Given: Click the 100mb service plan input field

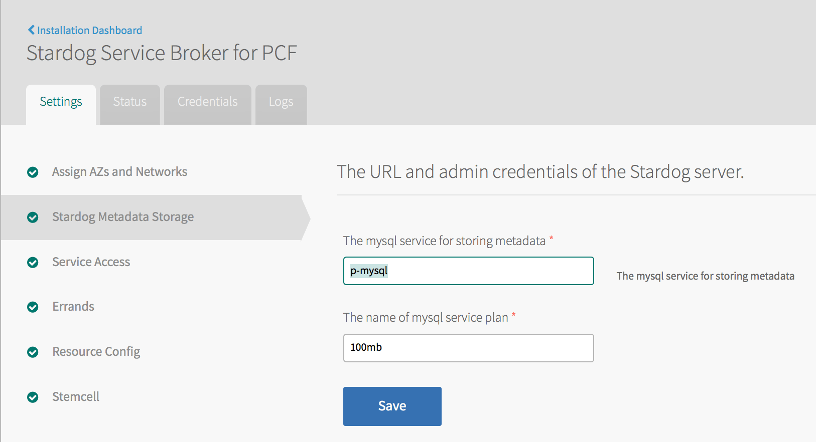Looking at the screenshot, I should (468, 347).
